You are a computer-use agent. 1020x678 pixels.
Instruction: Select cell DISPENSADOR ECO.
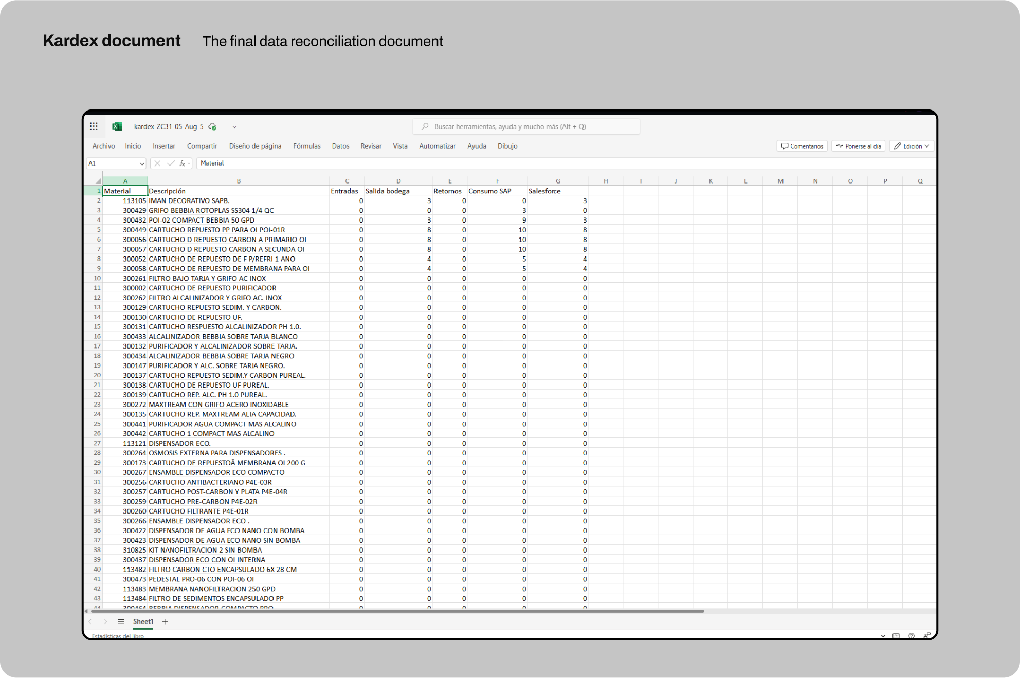239,443
